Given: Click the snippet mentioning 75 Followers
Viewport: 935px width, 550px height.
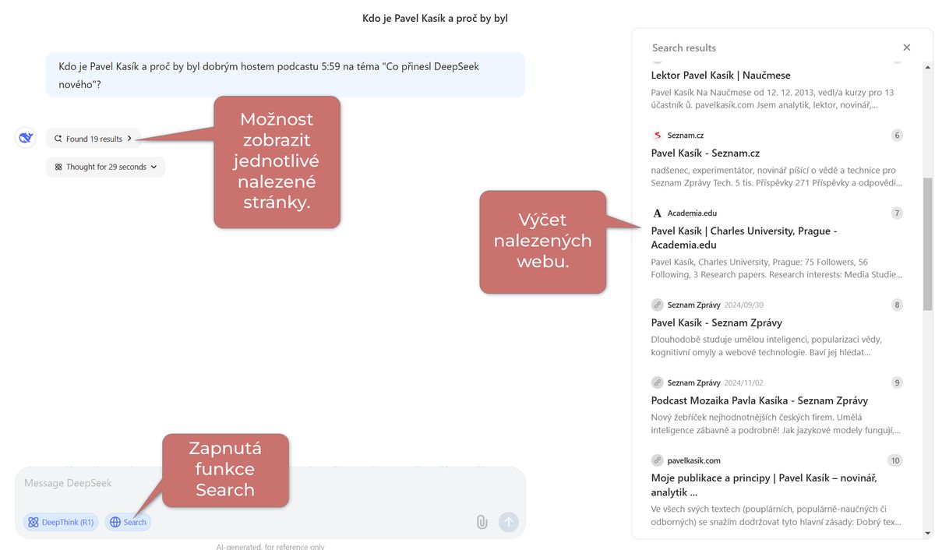Looking at the screenshot, I should tap(777, 268).
